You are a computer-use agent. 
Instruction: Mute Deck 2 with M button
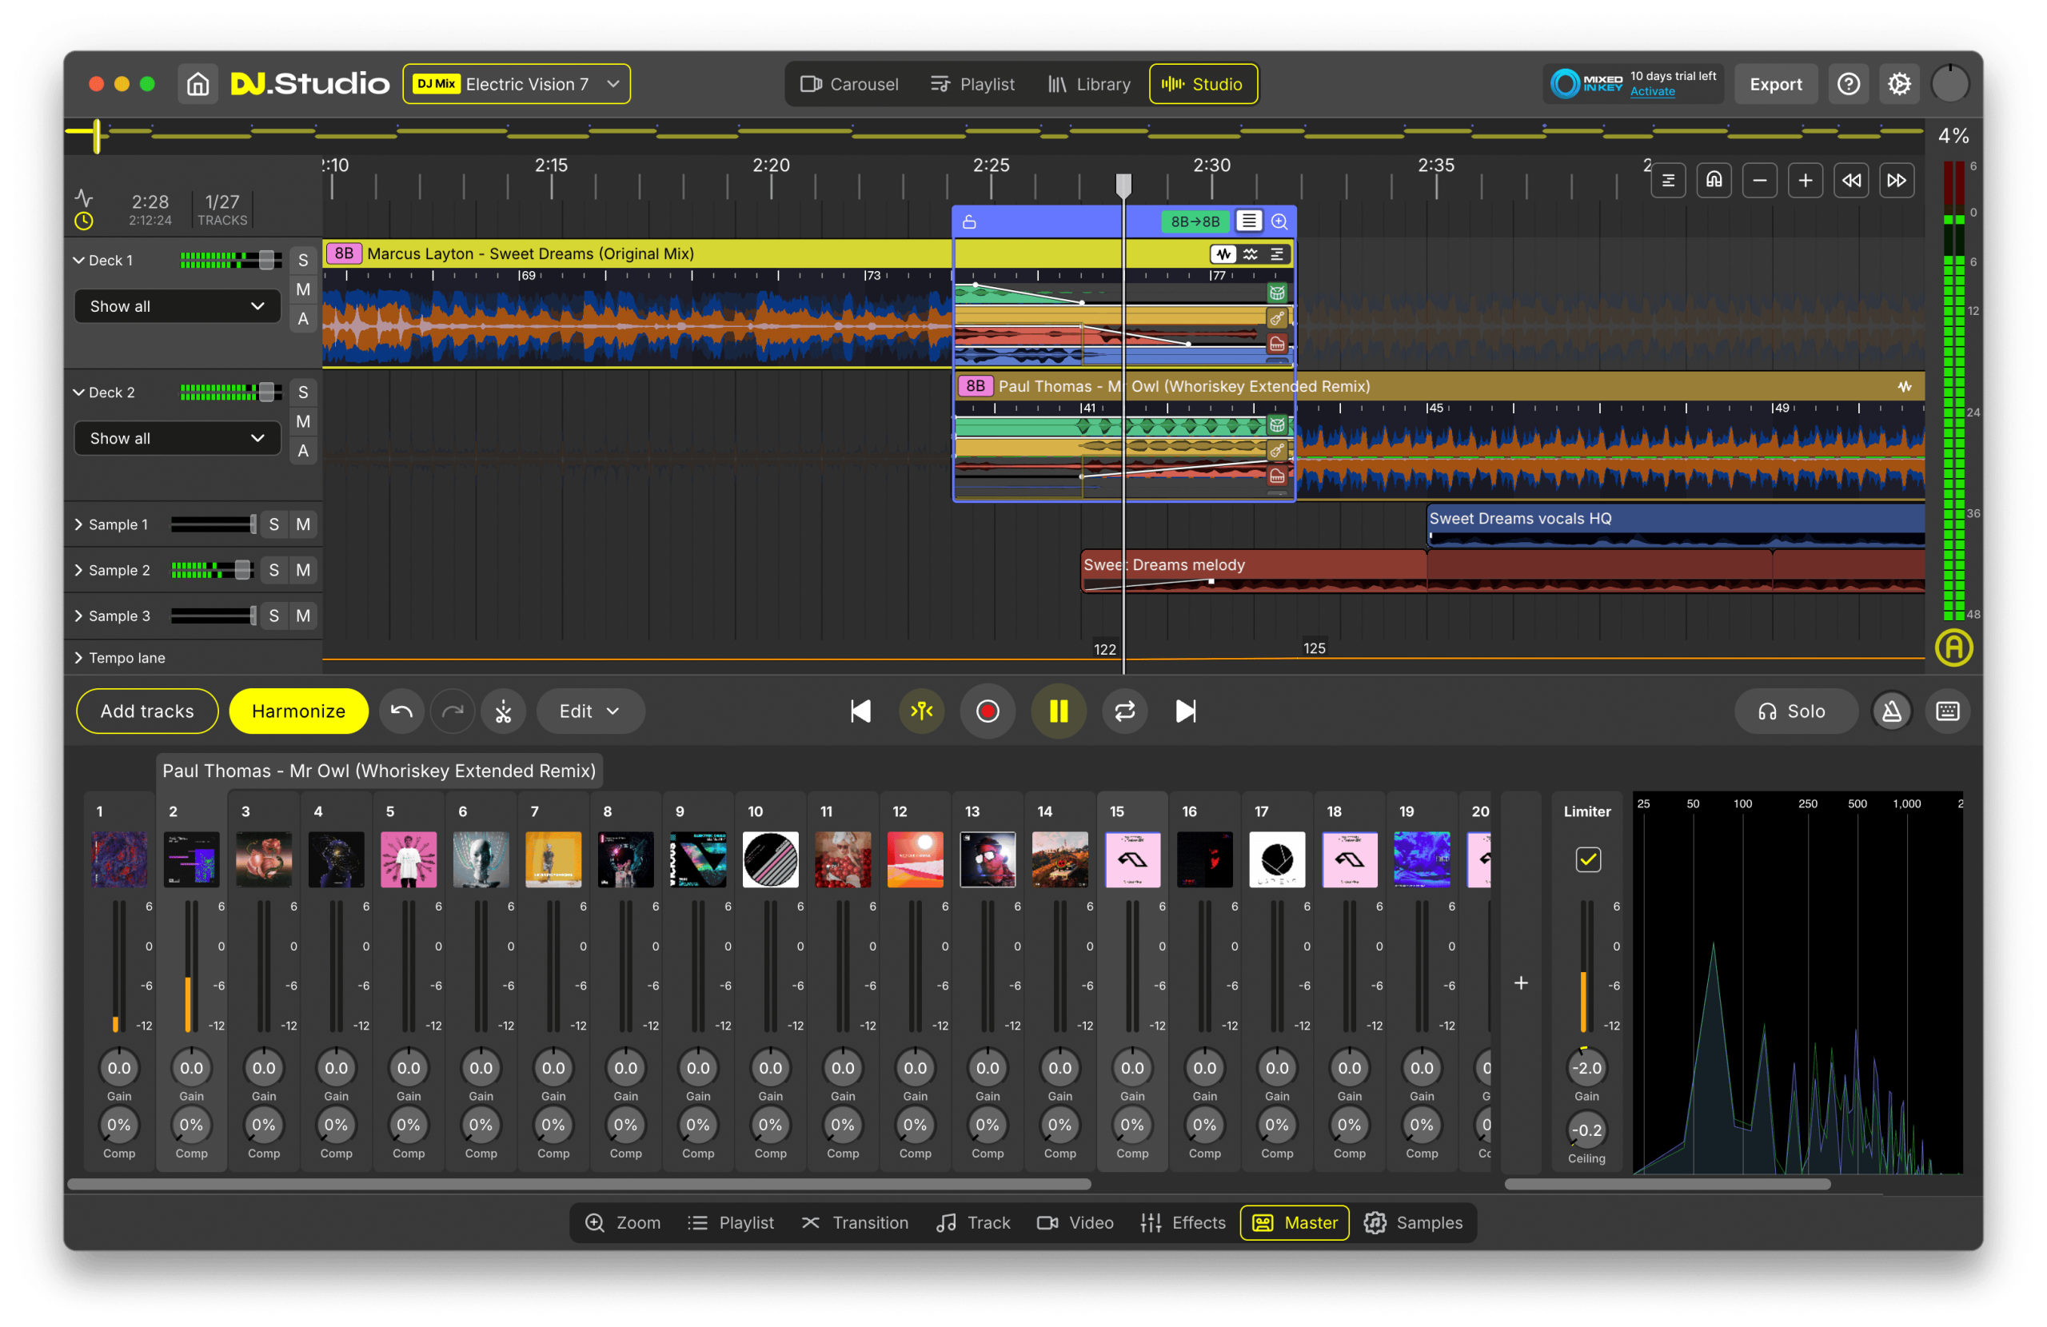click(x=303, y=421)
